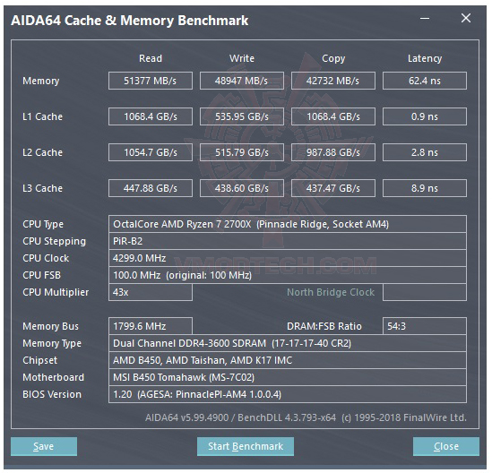Start the benchmark run
Screen dimensions: 492x473
coord(246,446)
